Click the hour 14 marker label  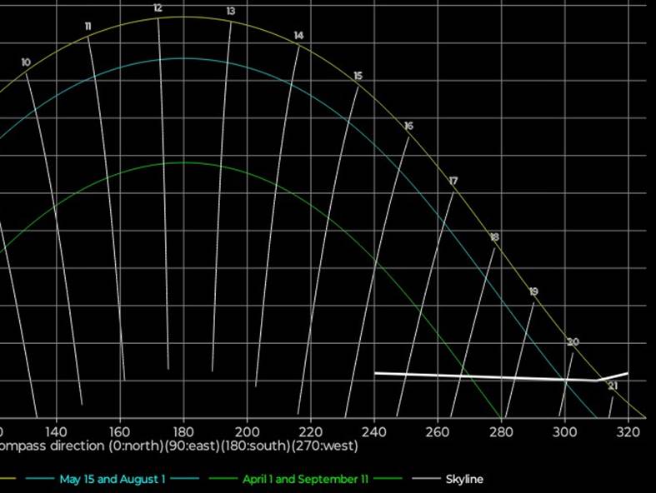(x=298, y=36)
